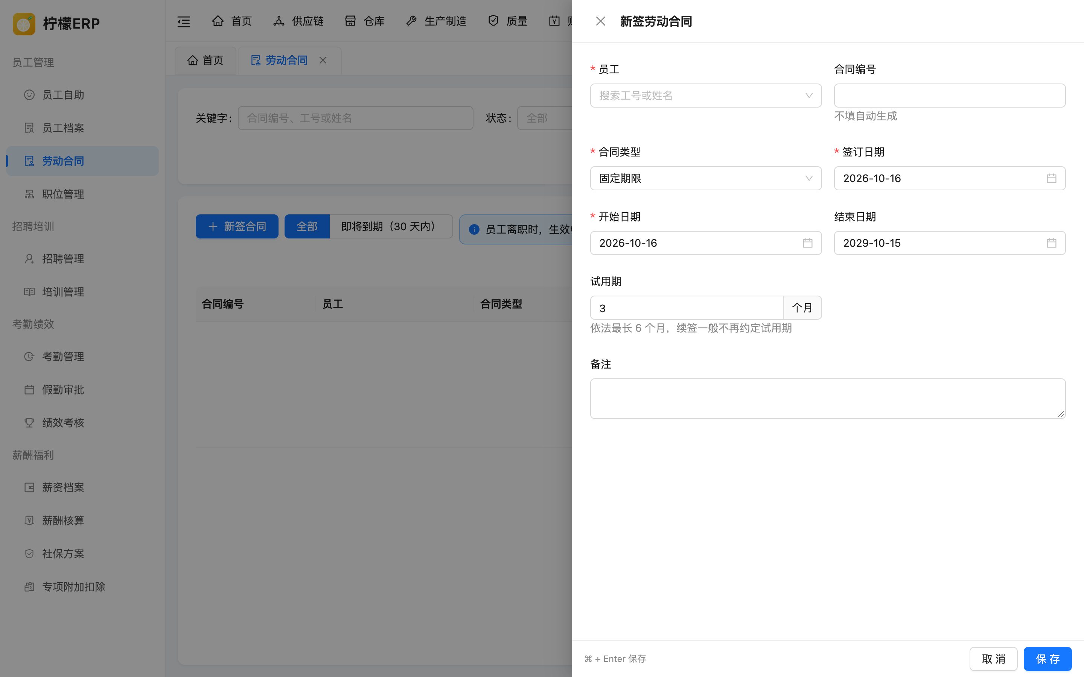Screen dimensions: 1084x677
Task: Open 专项附加扣除 in sidebar
Action: click(82, 587)
